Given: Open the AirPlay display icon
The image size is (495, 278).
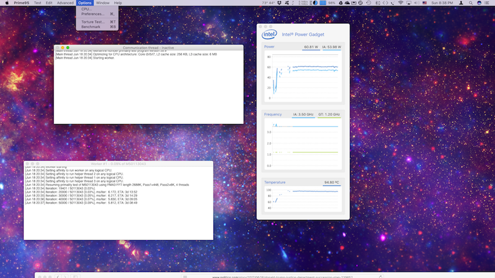Looking at the screenshot, I should (x=409, y=3).
